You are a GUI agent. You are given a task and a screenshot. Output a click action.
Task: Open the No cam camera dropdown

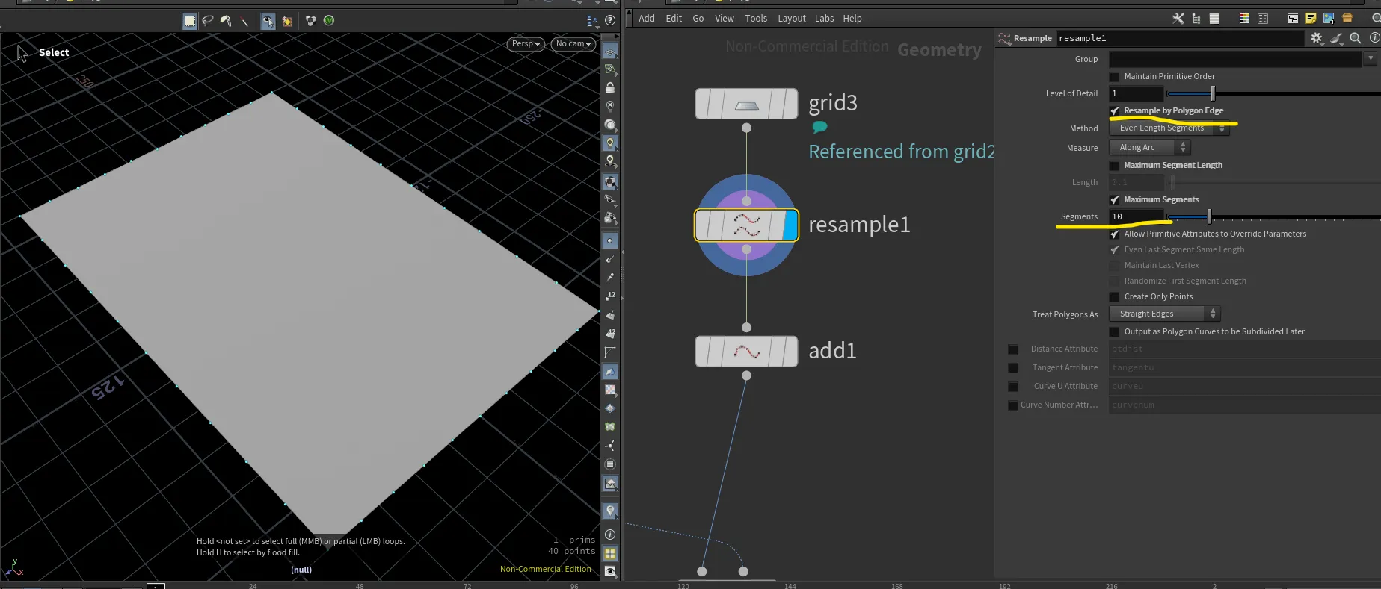[573, 44]
